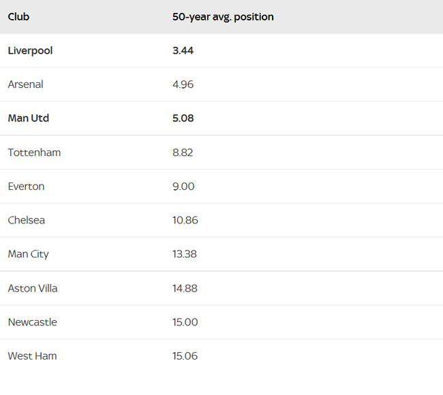Click Everton's 9.00 average value
The image size is (443, 395).
pyautogui.click(x=183, y=187)
